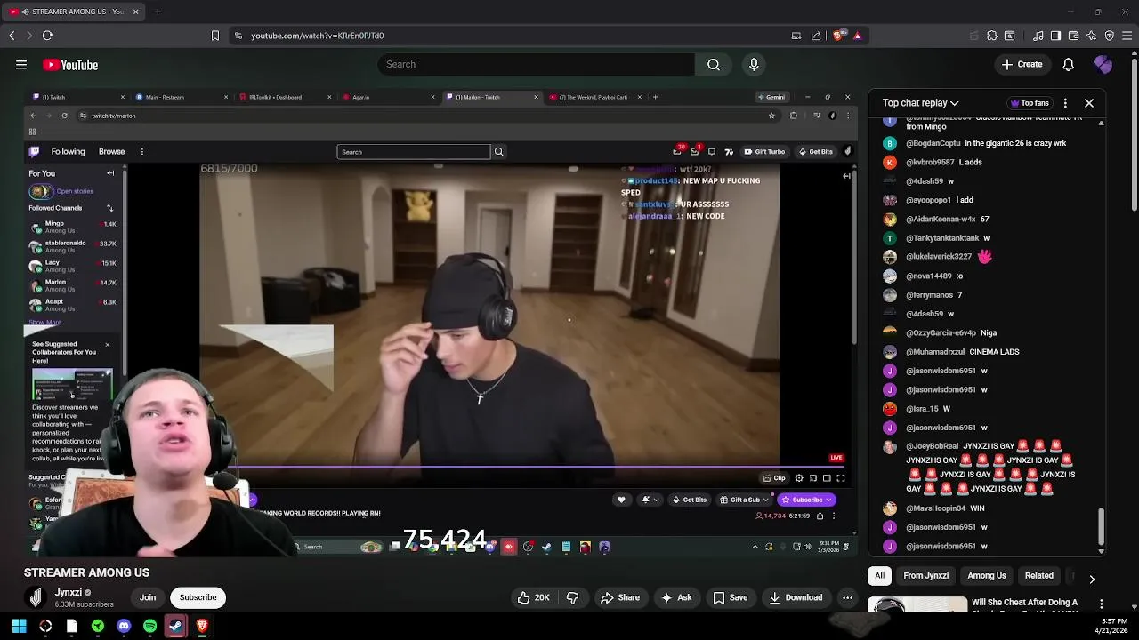The height and width of the screenshot is (640, 1139).
Task: Open the YouTube guide hamburger menu
Action: (x=21, y=65)
